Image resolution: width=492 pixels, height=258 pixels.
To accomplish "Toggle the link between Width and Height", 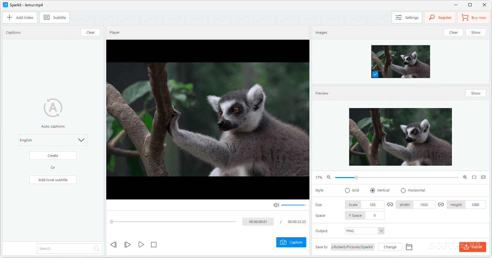I will coord(441,204).
